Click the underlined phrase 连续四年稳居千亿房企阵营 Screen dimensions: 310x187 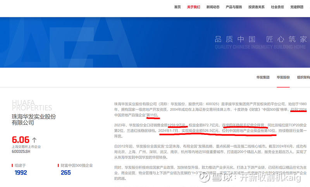(x=243, y=125)
